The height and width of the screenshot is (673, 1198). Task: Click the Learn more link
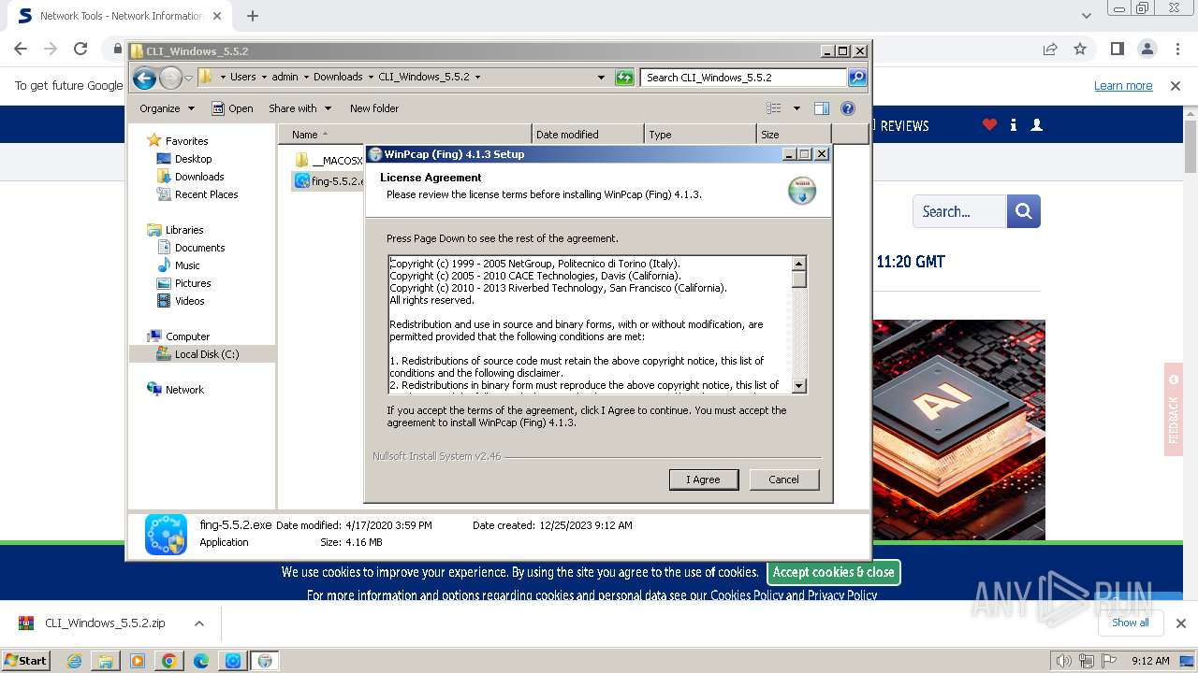point(1123,86)
